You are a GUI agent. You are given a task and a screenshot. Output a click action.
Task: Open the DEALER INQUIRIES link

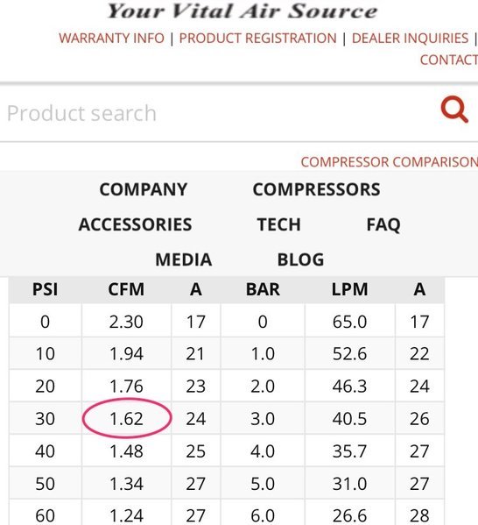pyautogui.click(x=410, y=39)
